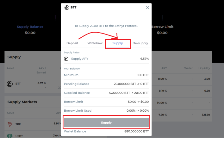
Task: Click BTT 6.57 % APY in Supply table
Action: tap(41, 83)
